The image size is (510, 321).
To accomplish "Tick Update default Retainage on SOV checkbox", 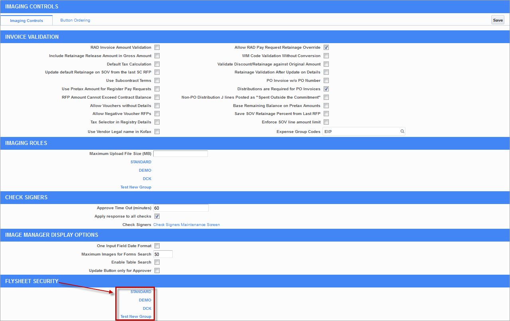I will pyautogui.click(x=157, y=72).
